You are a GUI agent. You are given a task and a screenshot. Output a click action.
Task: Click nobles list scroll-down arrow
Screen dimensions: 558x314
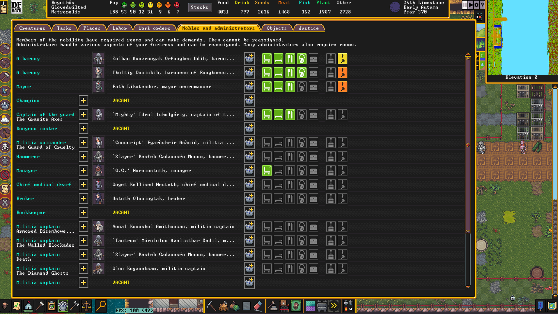coord(468,287)
